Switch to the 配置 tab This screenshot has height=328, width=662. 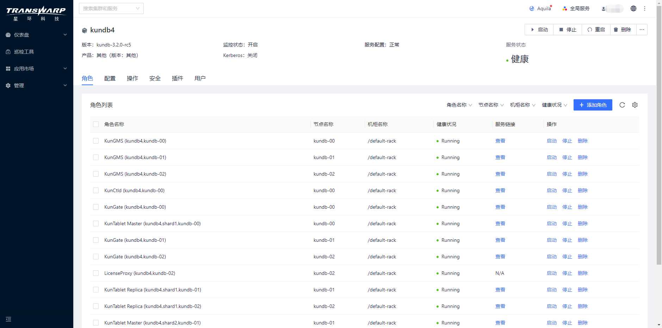pyautogui.click(x=110, y=78)
